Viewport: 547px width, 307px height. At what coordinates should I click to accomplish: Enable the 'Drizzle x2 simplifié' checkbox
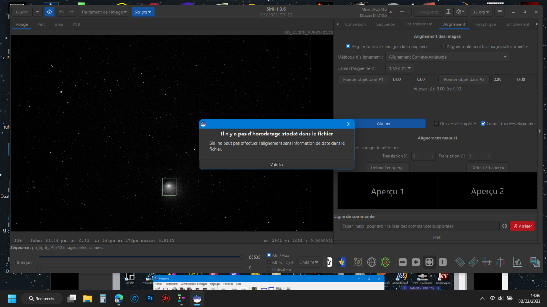click(x=436, y=123)
